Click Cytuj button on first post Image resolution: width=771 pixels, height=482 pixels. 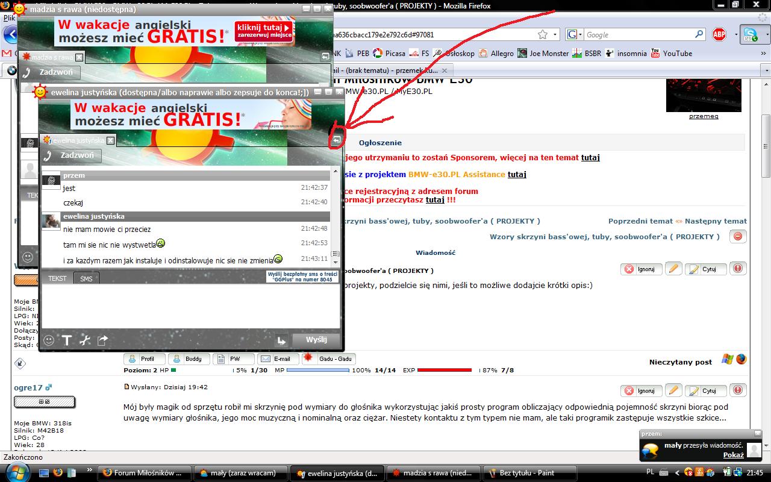[706, 269]
